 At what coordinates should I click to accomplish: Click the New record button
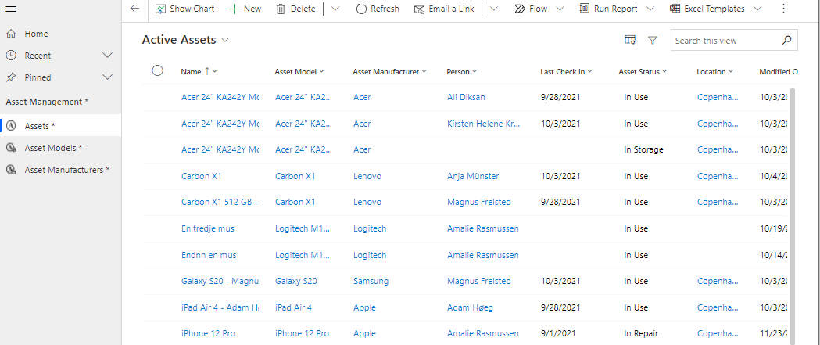point(245,9)
